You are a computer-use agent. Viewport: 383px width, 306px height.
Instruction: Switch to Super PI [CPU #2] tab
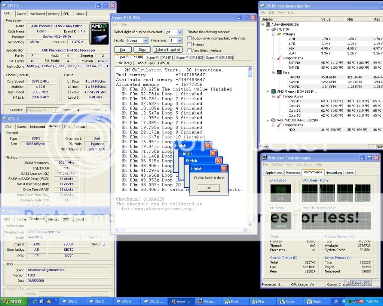(189, 58)
